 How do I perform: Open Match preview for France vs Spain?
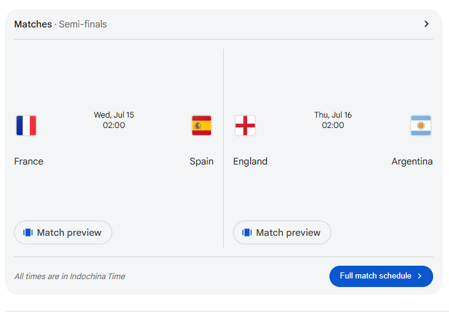click(63, 233)
